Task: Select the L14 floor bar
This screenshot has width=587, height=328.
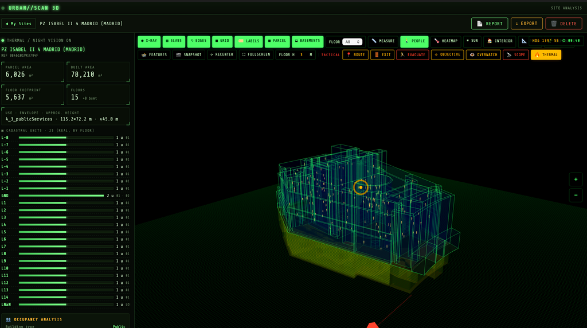Action: (66, 297)
